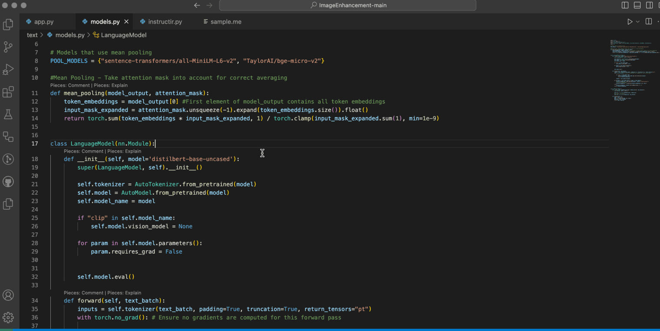This screenshot has height=331, width=660.
Task: Open the Testing flask view
Action: (8, 114)
